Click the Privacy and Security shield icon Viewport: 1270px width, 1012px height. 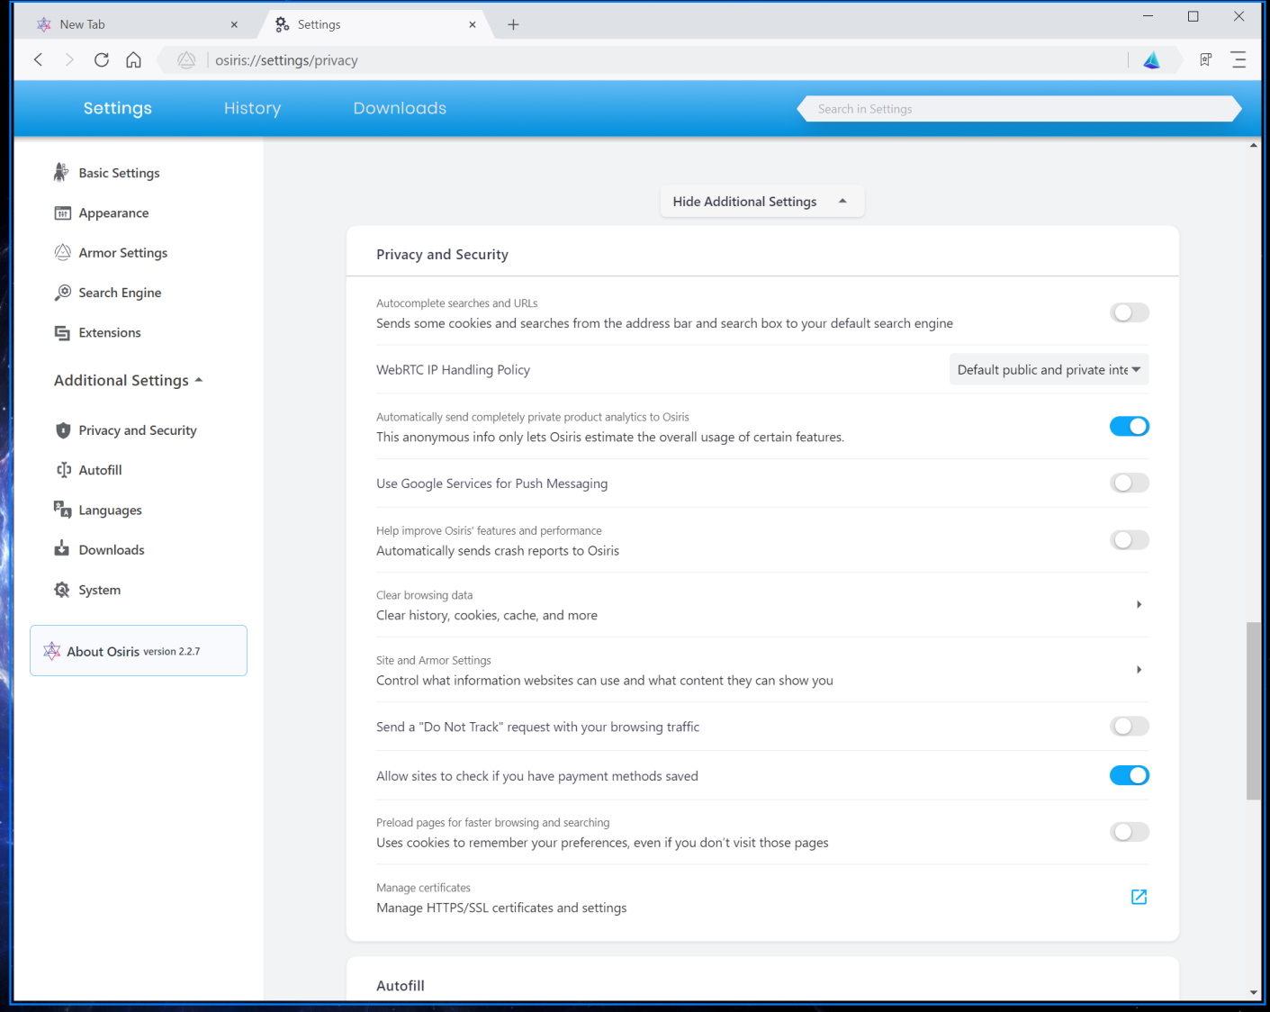point(62,430)
